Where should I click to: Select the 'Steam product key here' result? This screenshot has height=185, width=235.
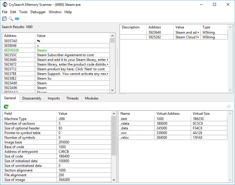coord(56,69)
